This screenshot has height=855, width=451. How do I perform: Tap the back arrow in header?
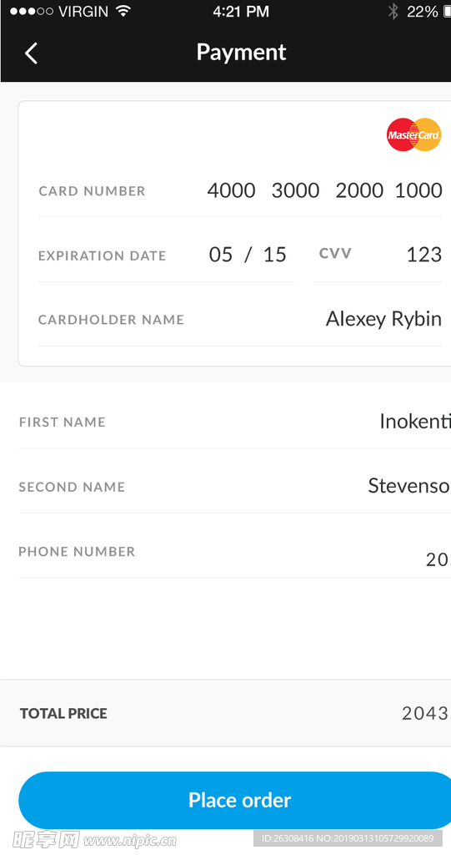pyautogui.click(x=31, y=53)
